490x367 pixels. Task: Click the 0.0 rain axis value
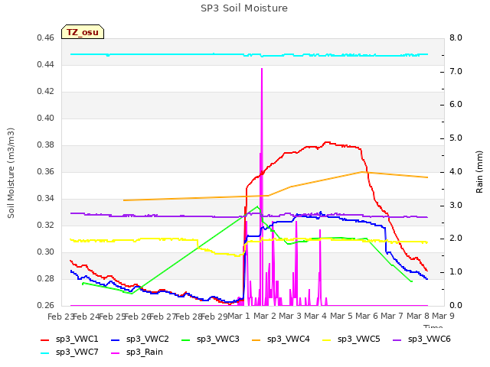point(456,306)
